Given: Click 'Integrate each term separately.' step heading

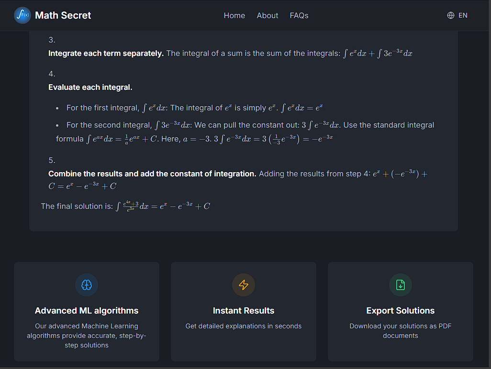Looking at the screenshot, I should click(x=106, y=54).
